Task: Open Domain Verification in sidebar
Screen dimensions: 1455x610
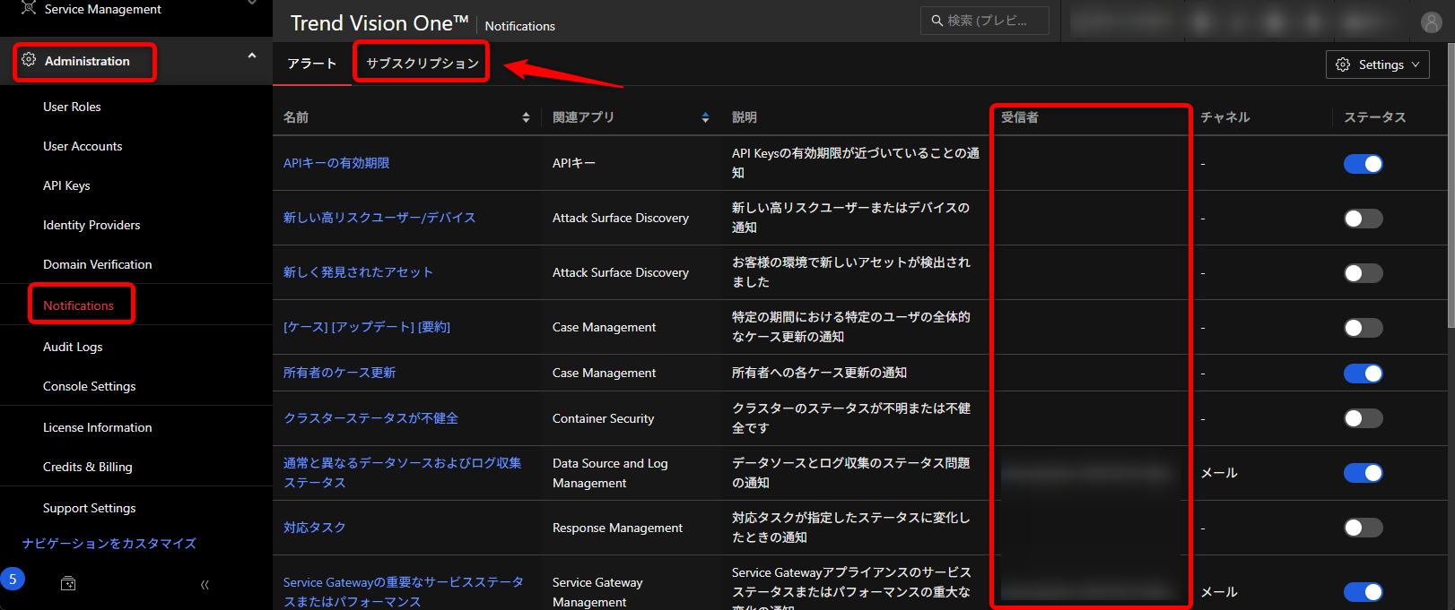Action: [x=98, y=264]
